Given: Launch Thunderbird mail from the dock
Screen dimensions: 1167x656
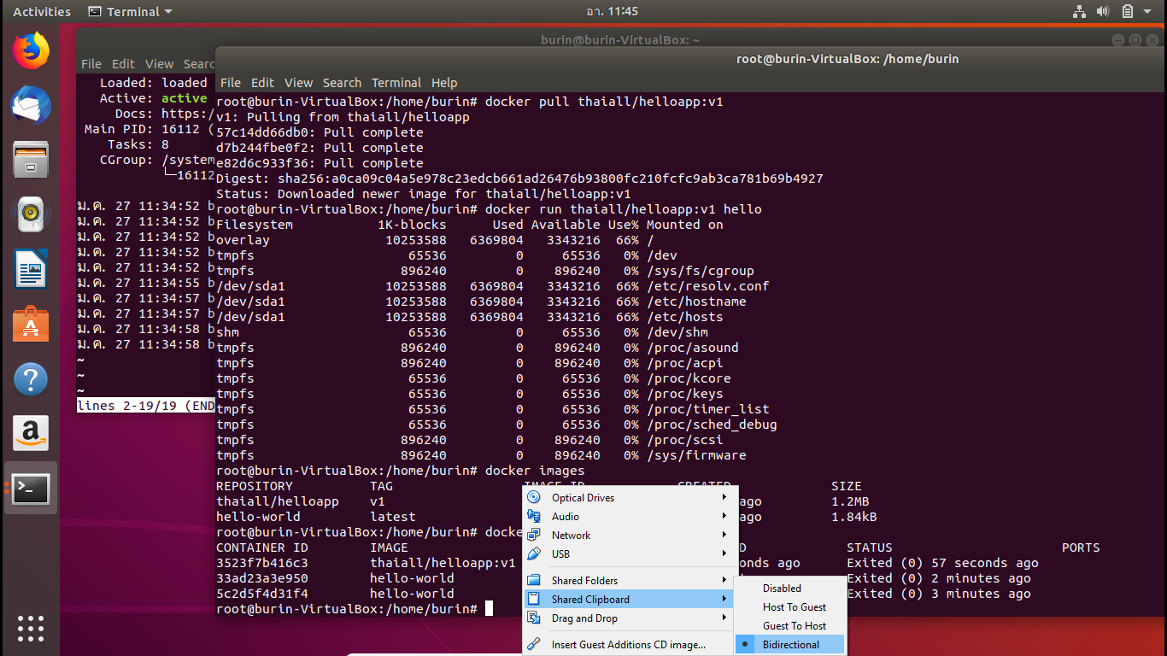Looking at the screenshot, I should point(31,106).
